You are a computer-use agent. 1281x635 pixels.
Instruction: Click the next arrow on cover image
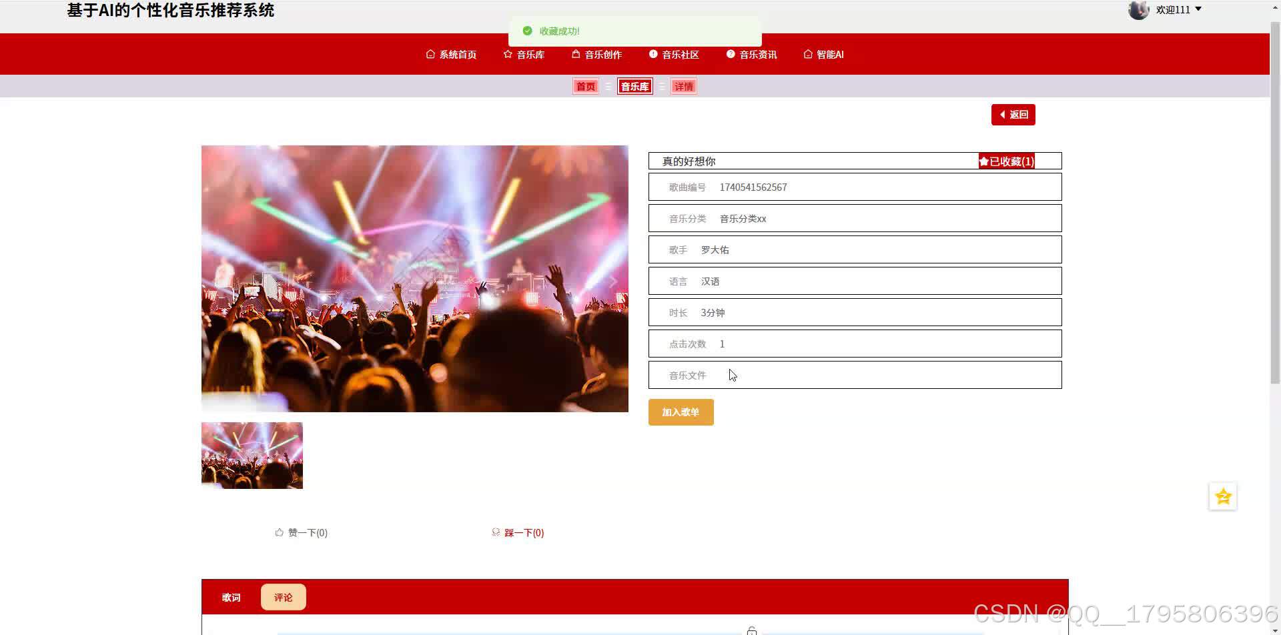pos(612,281)
